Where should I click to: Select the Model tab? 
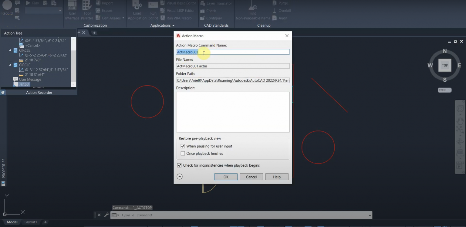12,222
